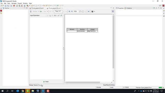
Task: Click the Properties panel pin/open view icon
Action: [x=154, y=8]
